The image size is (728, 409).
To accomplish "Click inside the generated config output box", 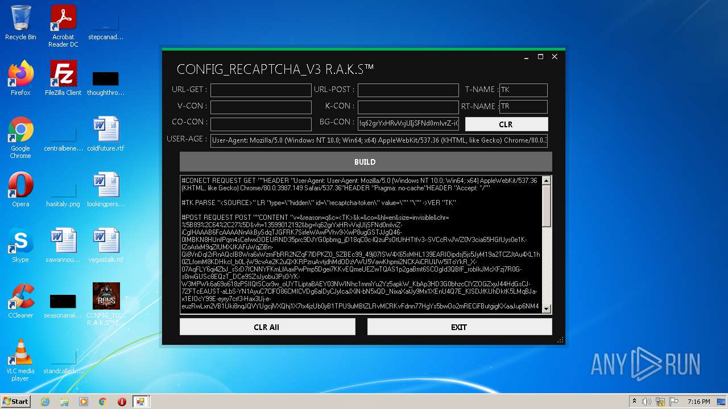I will click(x=361, y=245).
